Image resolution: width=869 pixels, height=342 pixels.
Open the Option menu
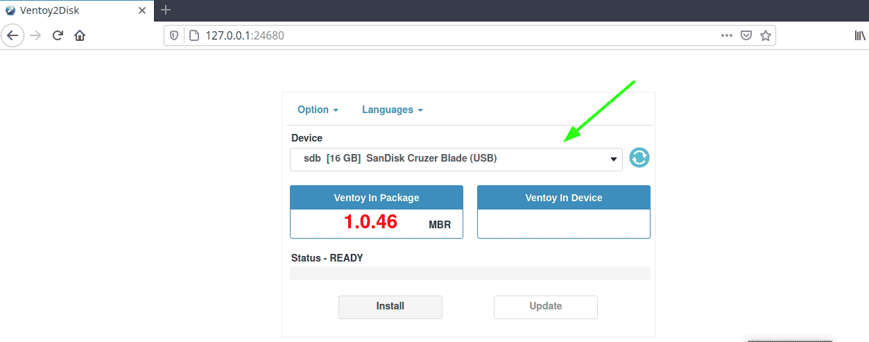(318, 110)
